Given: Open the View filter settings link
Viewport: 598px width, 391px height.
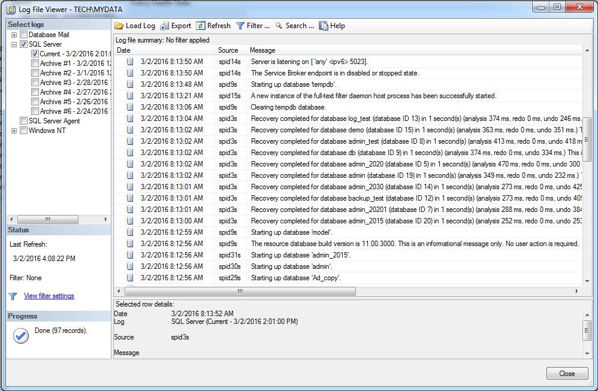Looking at the screenshot, I should (x=49, y=296).
